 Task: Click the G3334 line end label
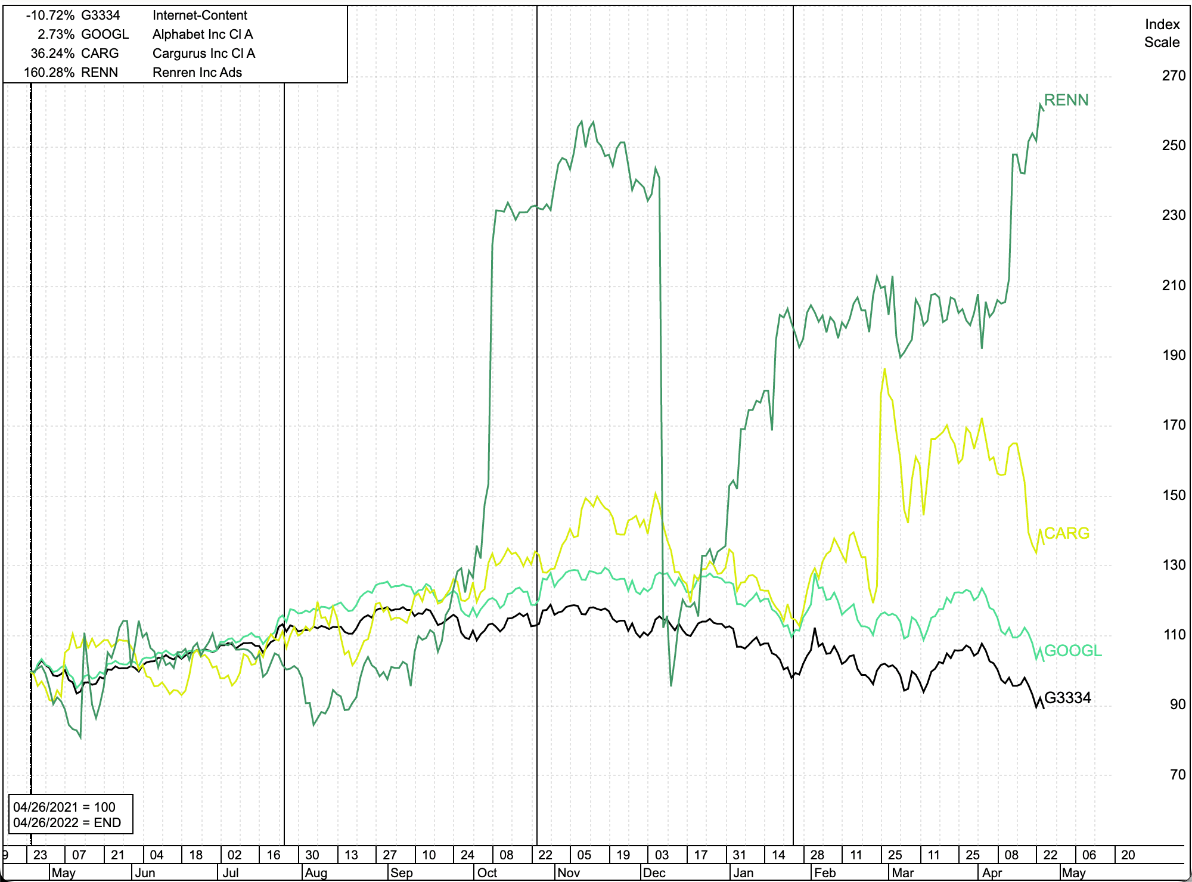[1067, 697]
